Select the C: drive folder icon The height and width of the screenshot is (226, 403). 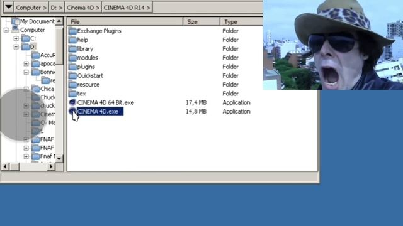(25, 38)
